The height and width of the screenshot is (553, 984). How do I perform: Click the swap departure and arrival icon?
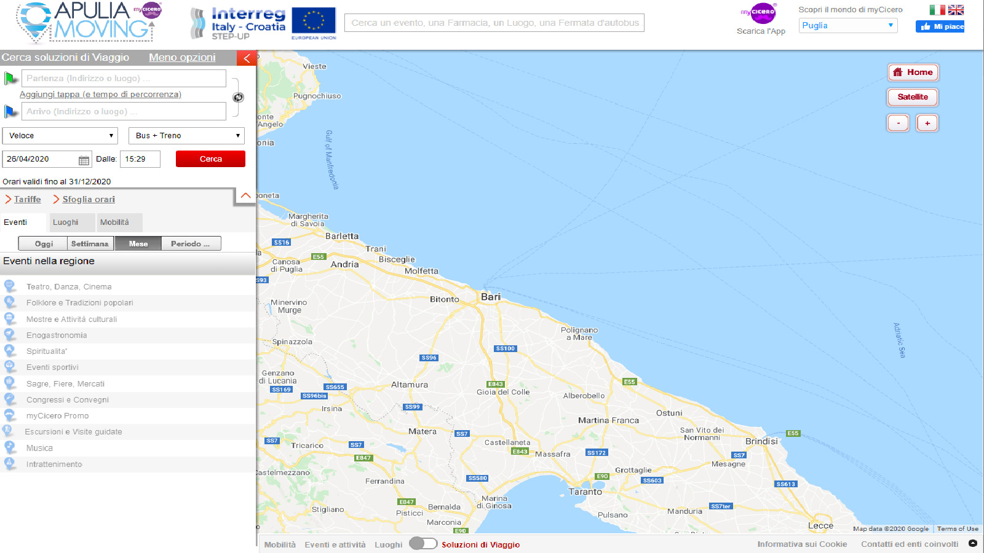point(238,97)
